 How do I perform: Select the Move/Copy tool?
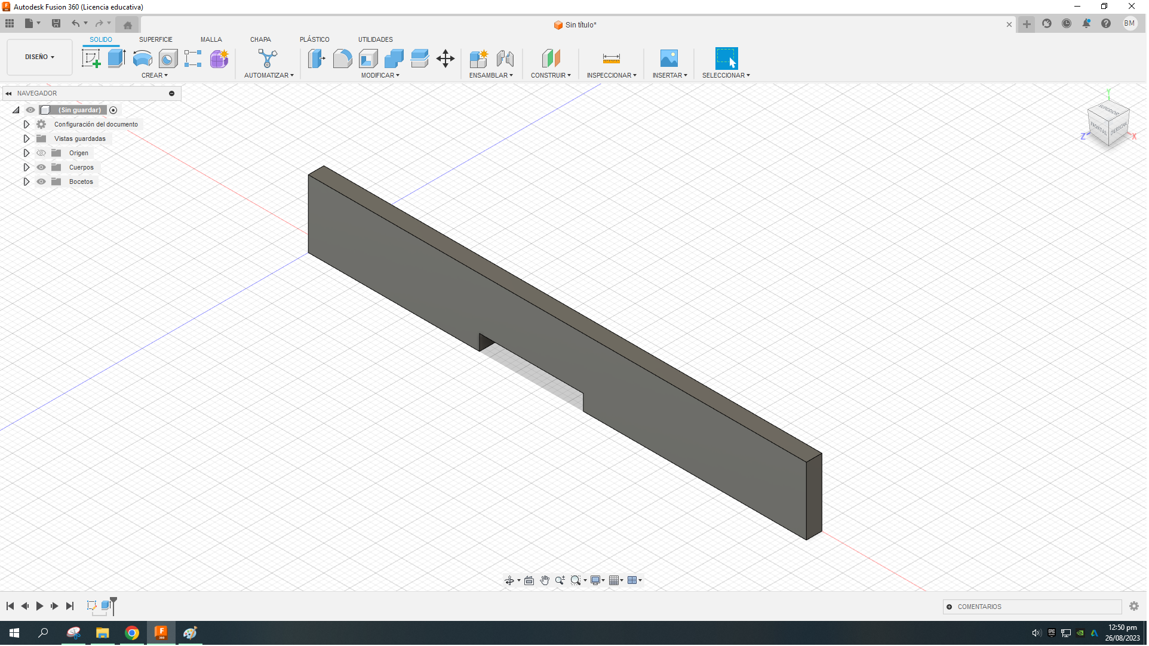click(446, 58)
